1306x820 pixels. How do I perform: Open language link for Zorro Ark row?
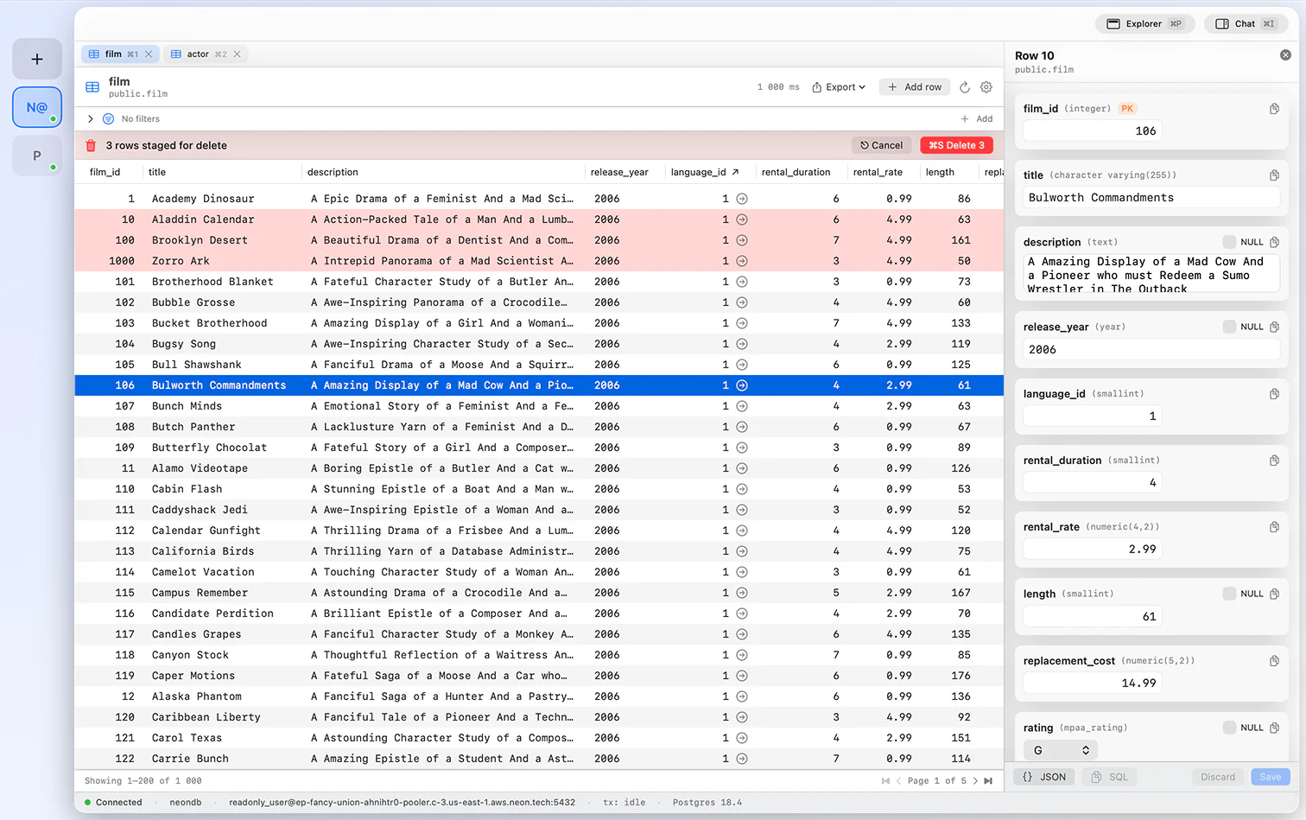(x=742, y=261)
